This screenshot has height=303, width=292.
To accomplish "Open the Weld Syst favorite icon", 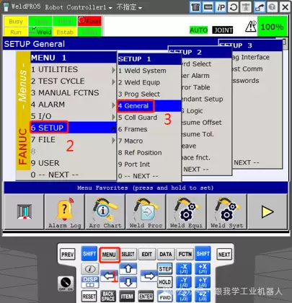I will [x=226, y=211].
